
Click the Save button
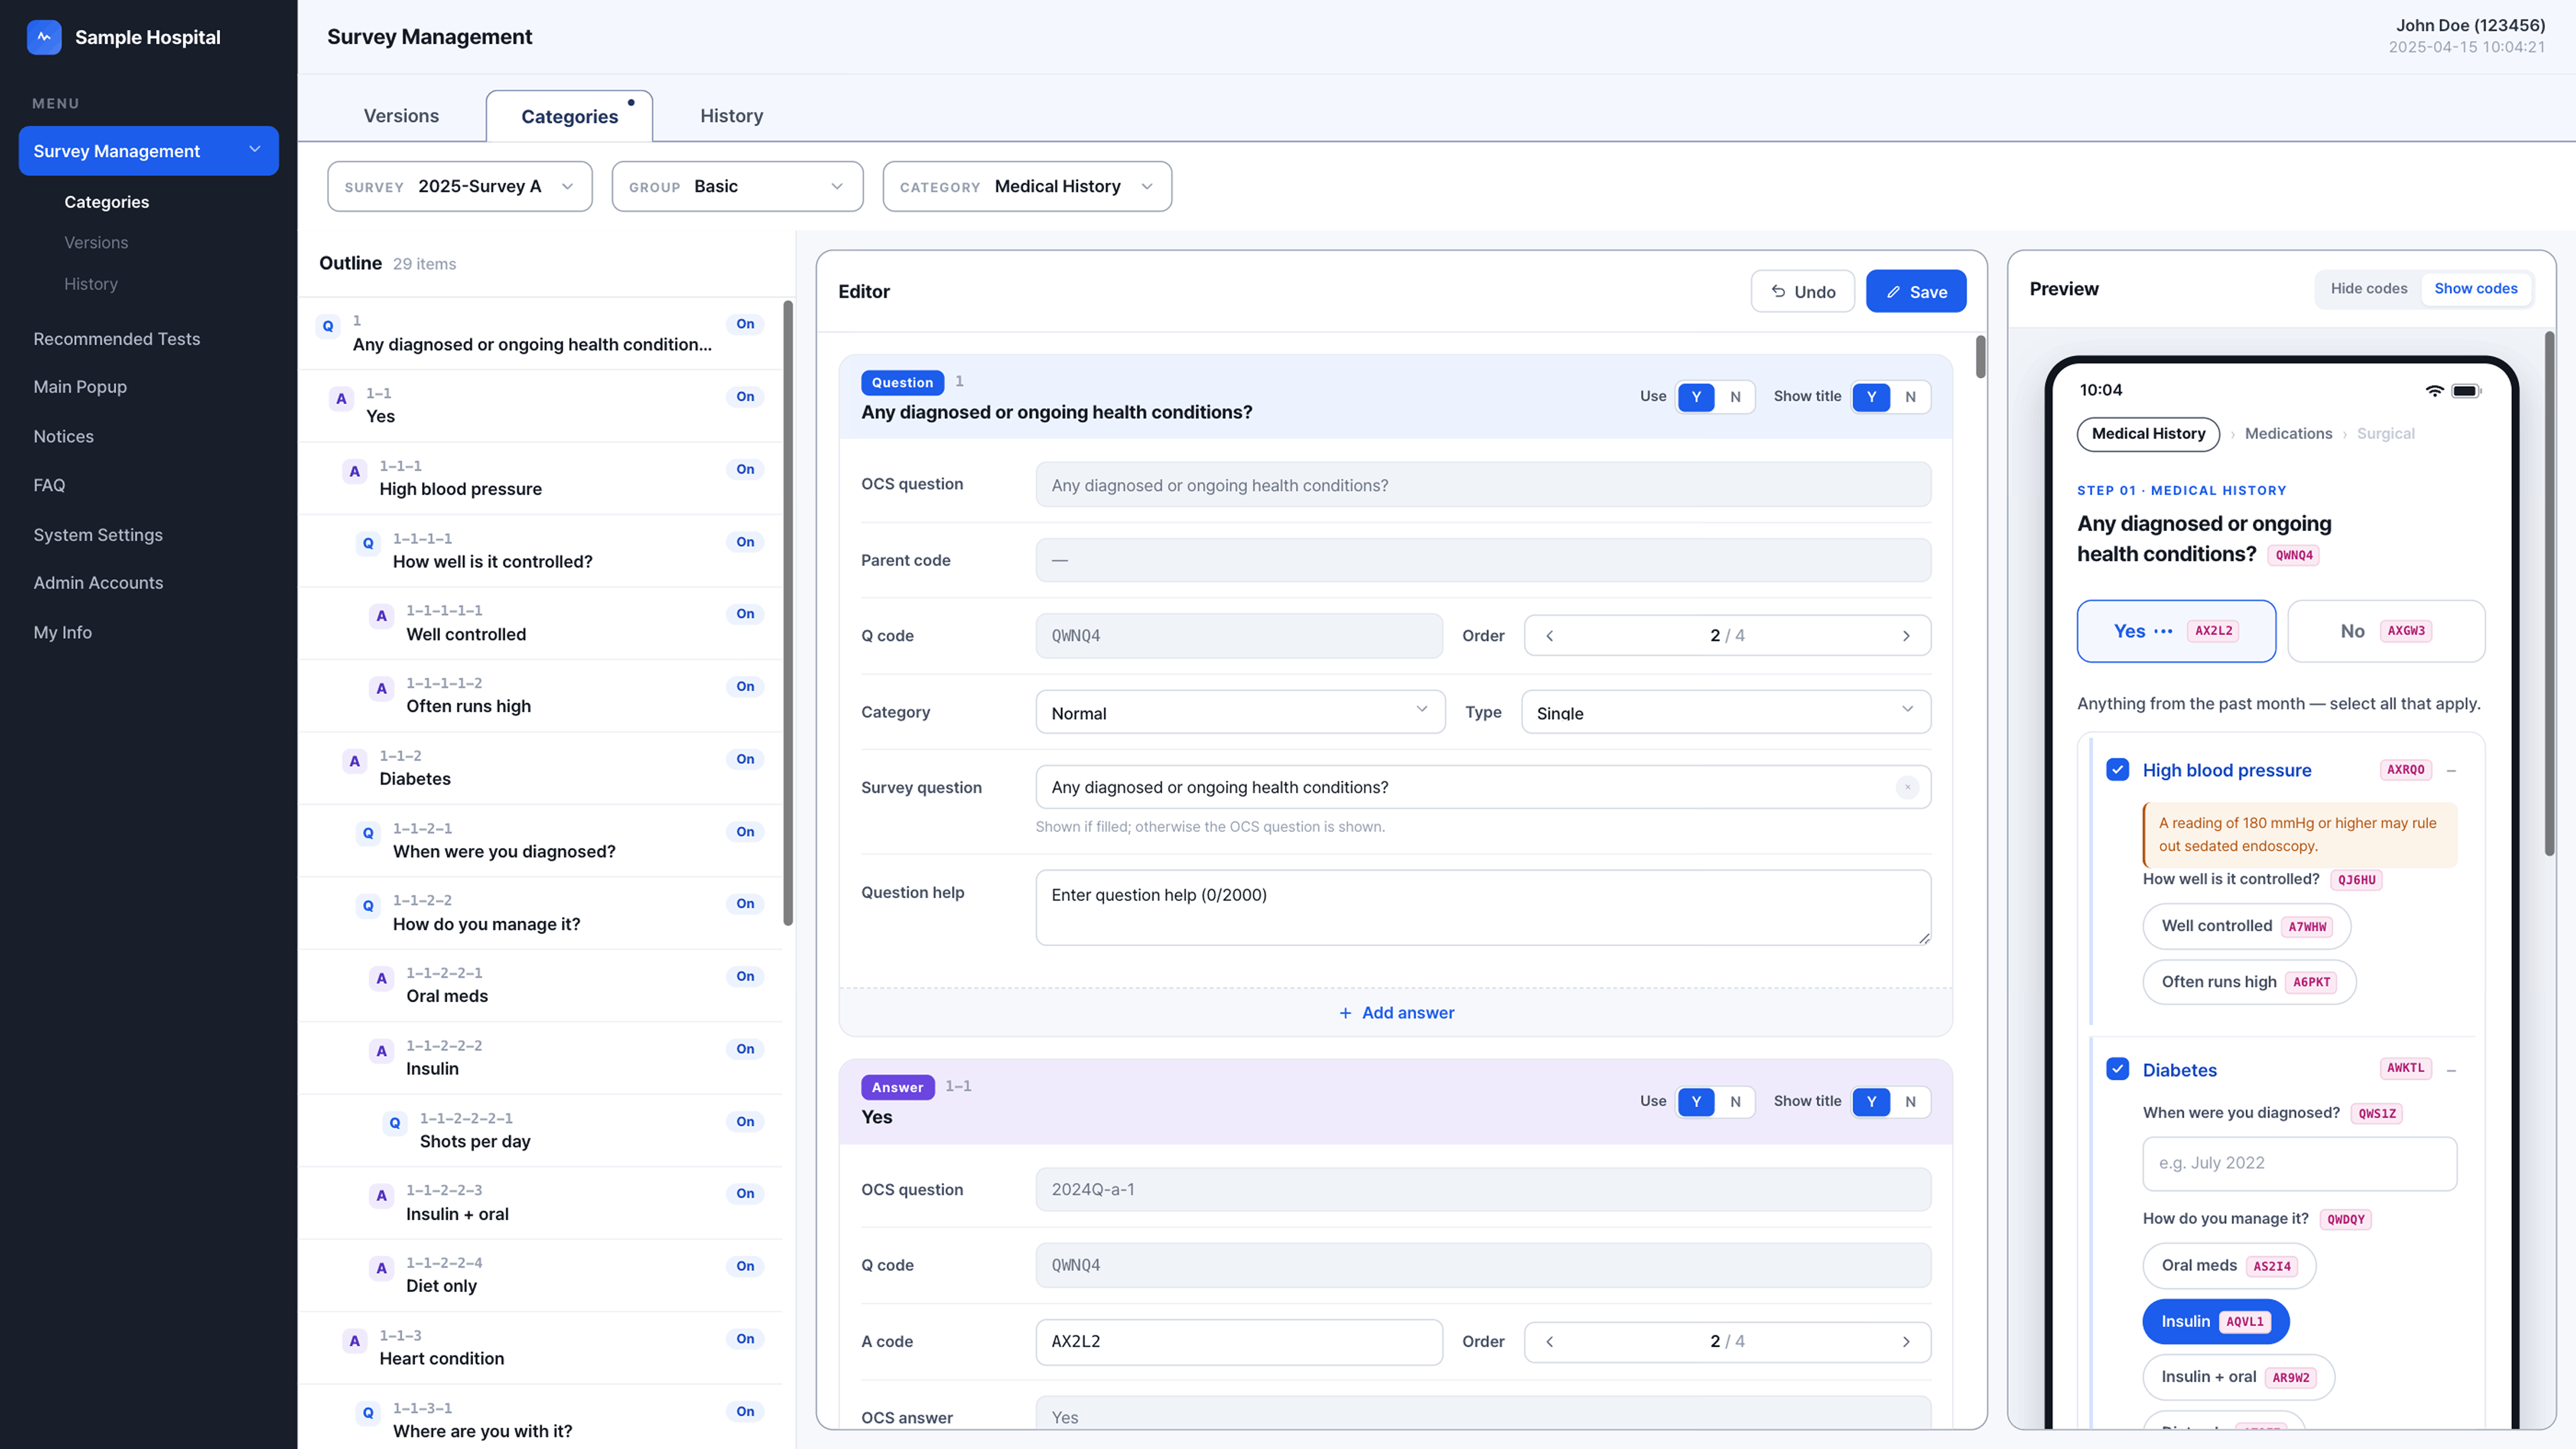point(1916,292)
